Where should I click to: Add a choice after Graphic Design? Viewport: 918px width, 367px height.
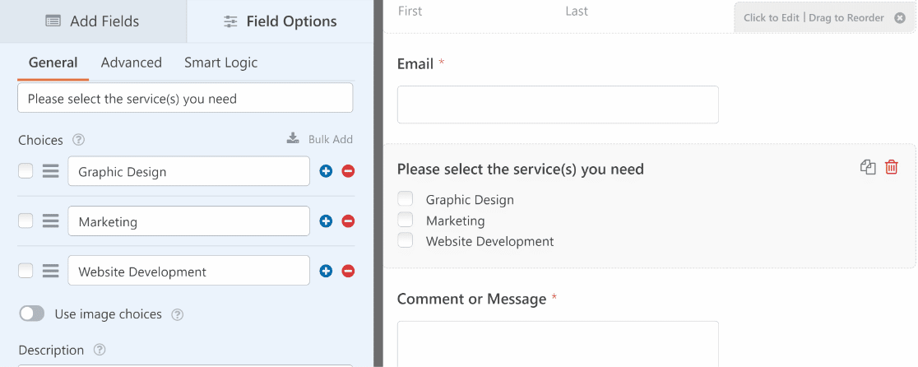tap(326, 171)
